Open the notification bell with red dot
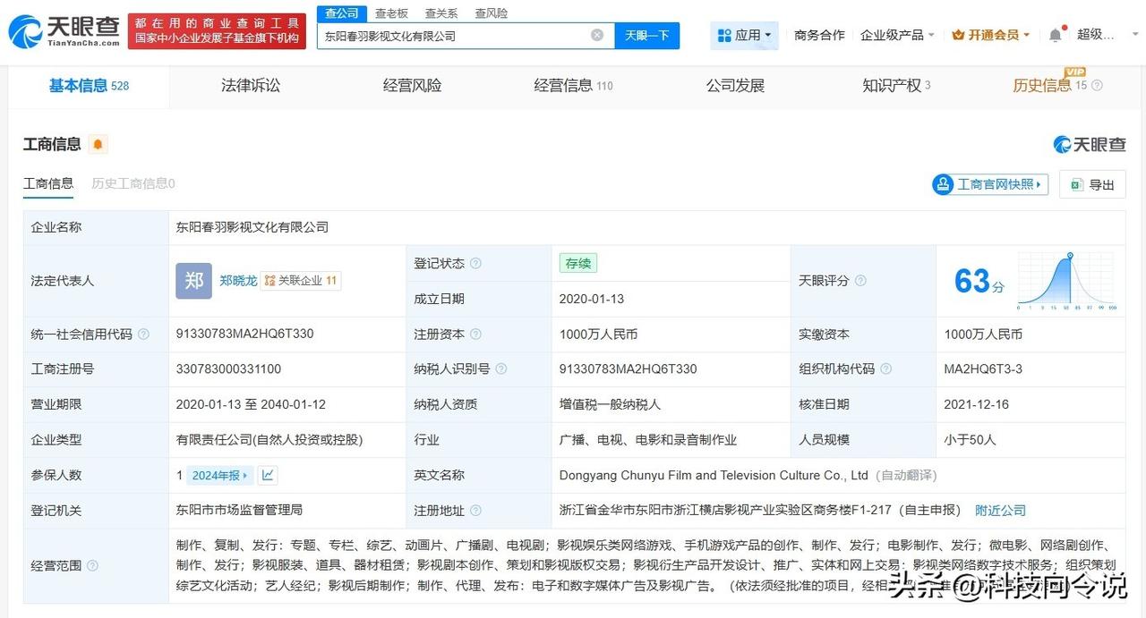1146x618 pixels. (1056, 34)
